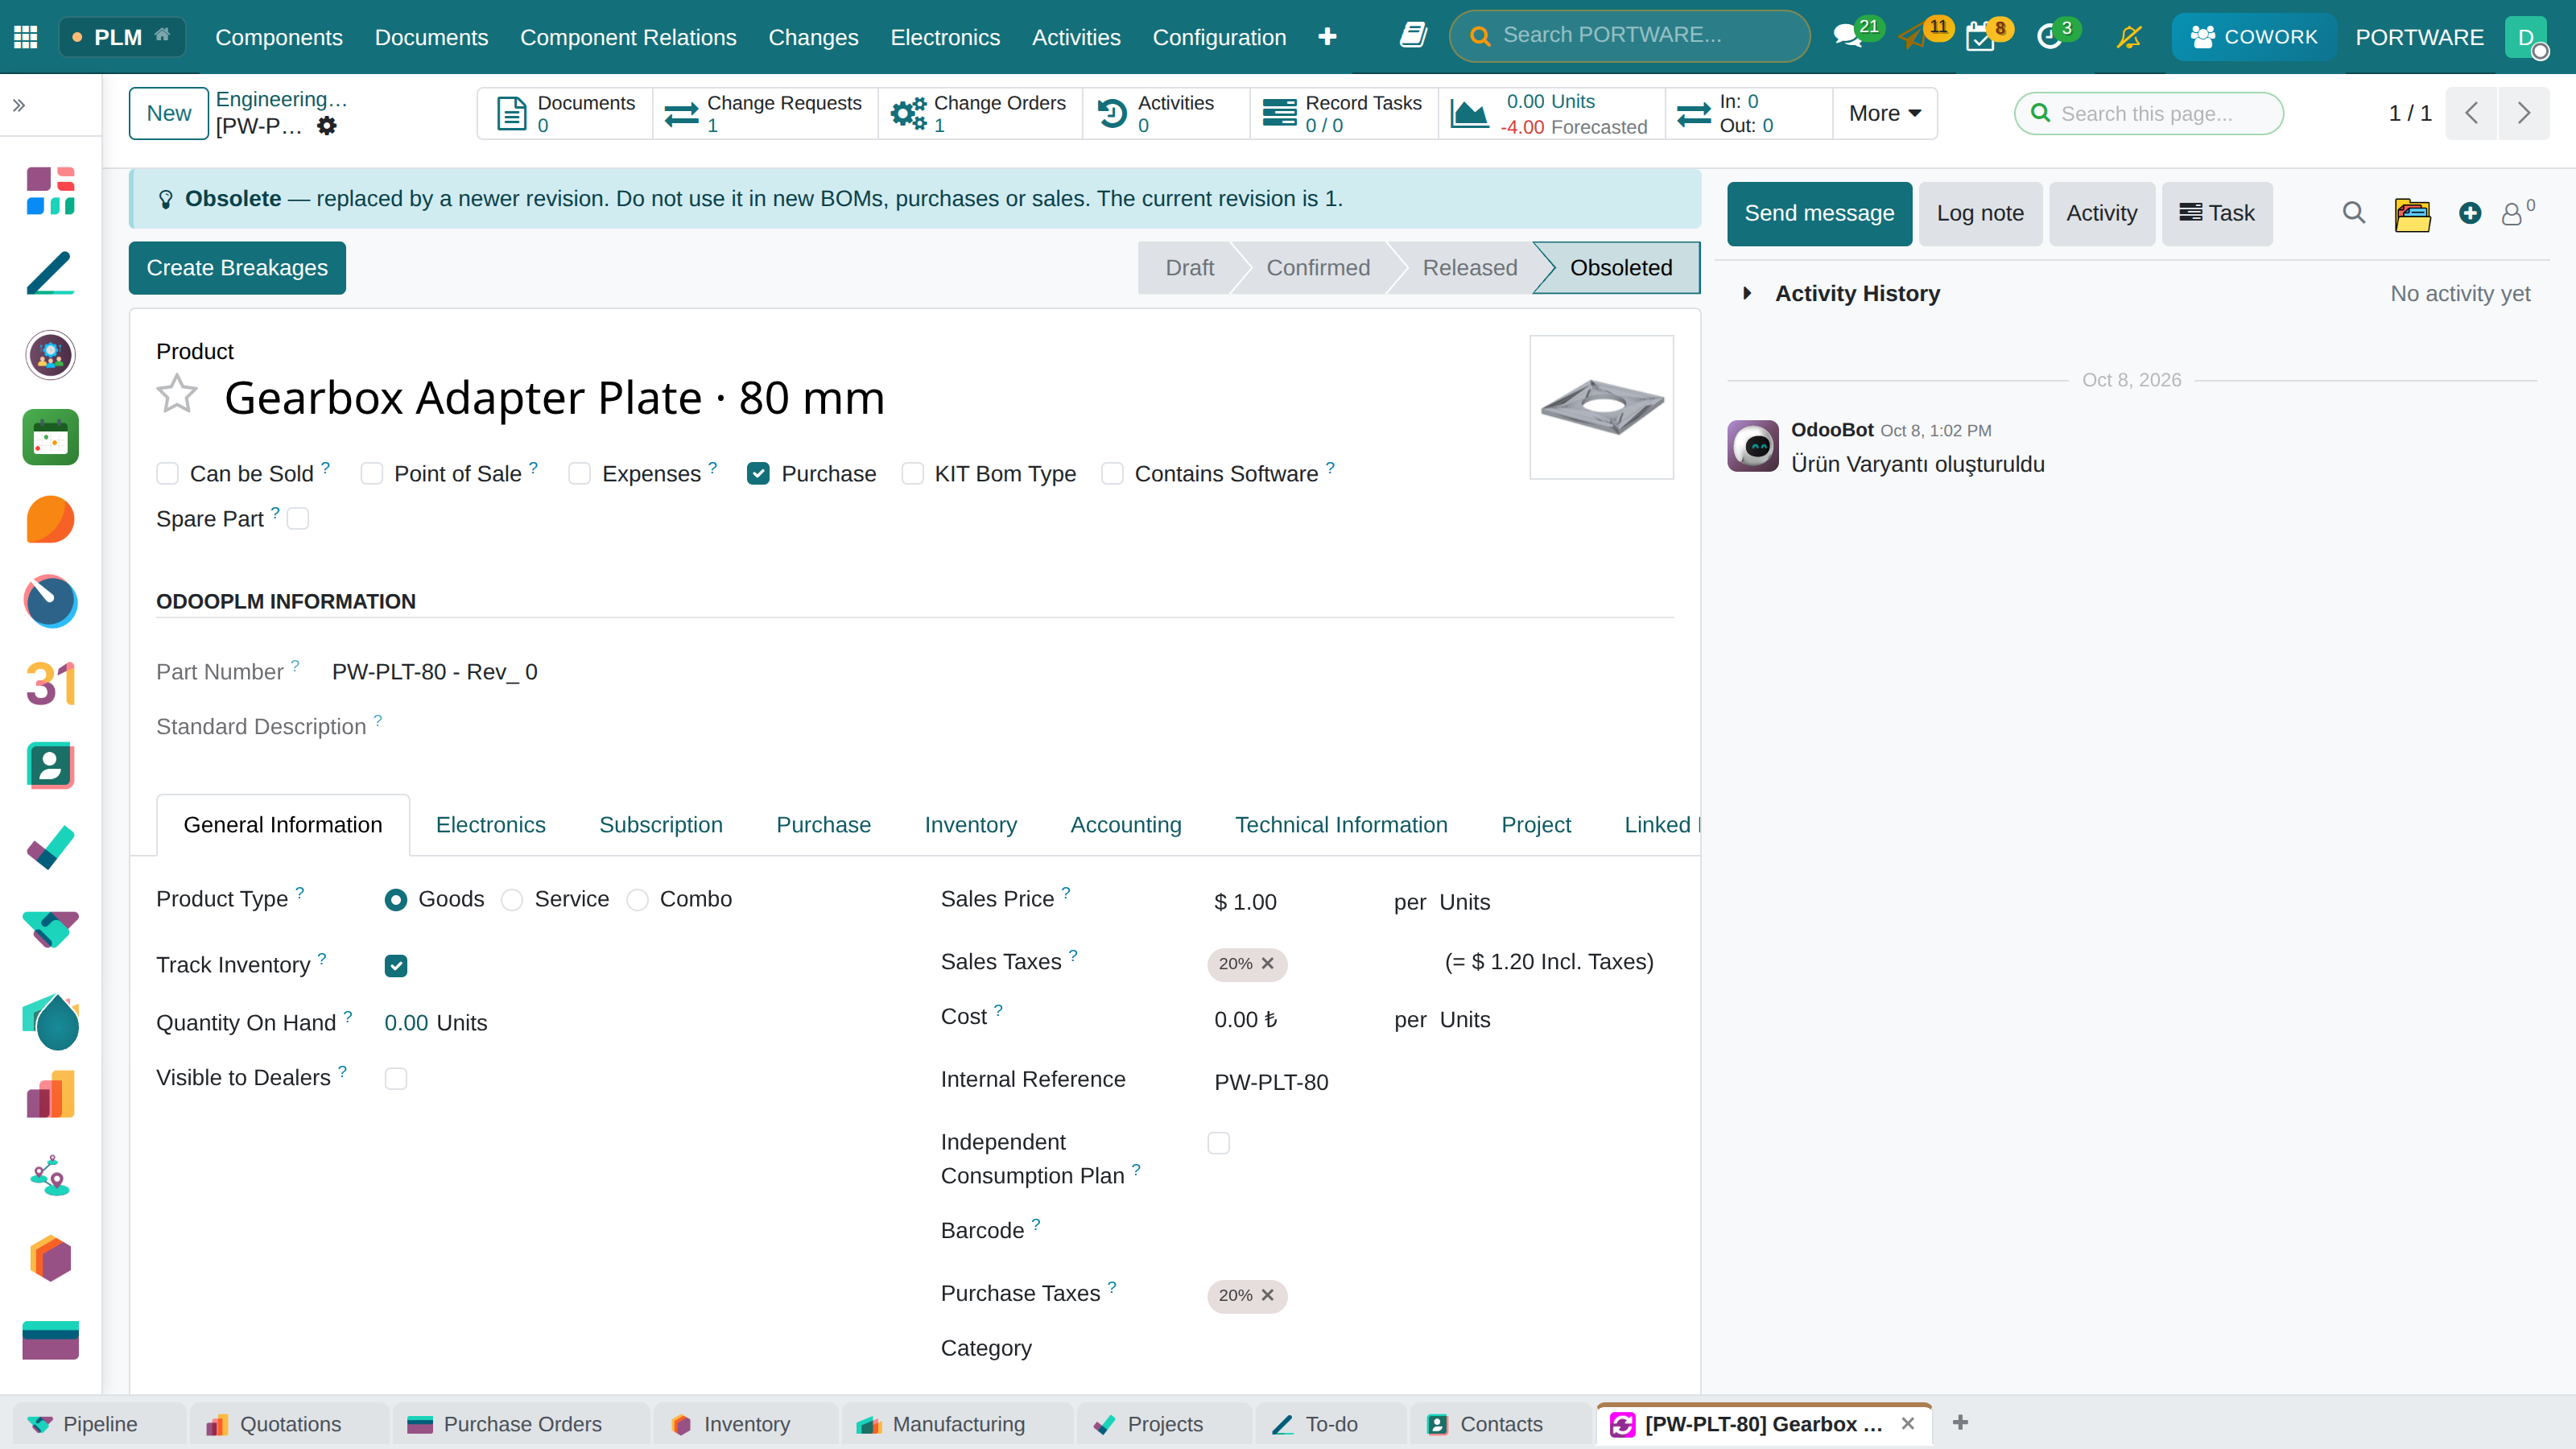Open the Change Requests stat button
The height and width of the screenshot is (1449, 2576).
(765, 113)
